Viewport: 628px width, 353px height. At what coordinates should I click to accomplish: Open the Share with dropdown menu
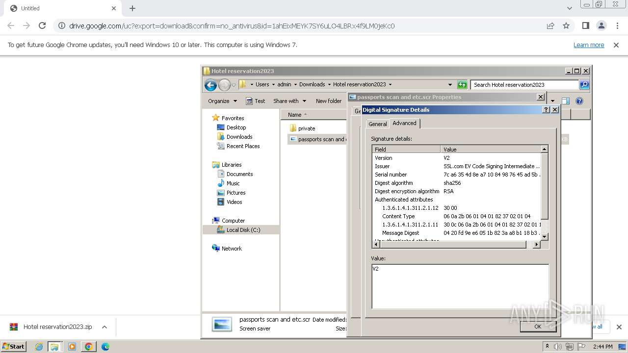pyautogui.click(x=289, y=101)
